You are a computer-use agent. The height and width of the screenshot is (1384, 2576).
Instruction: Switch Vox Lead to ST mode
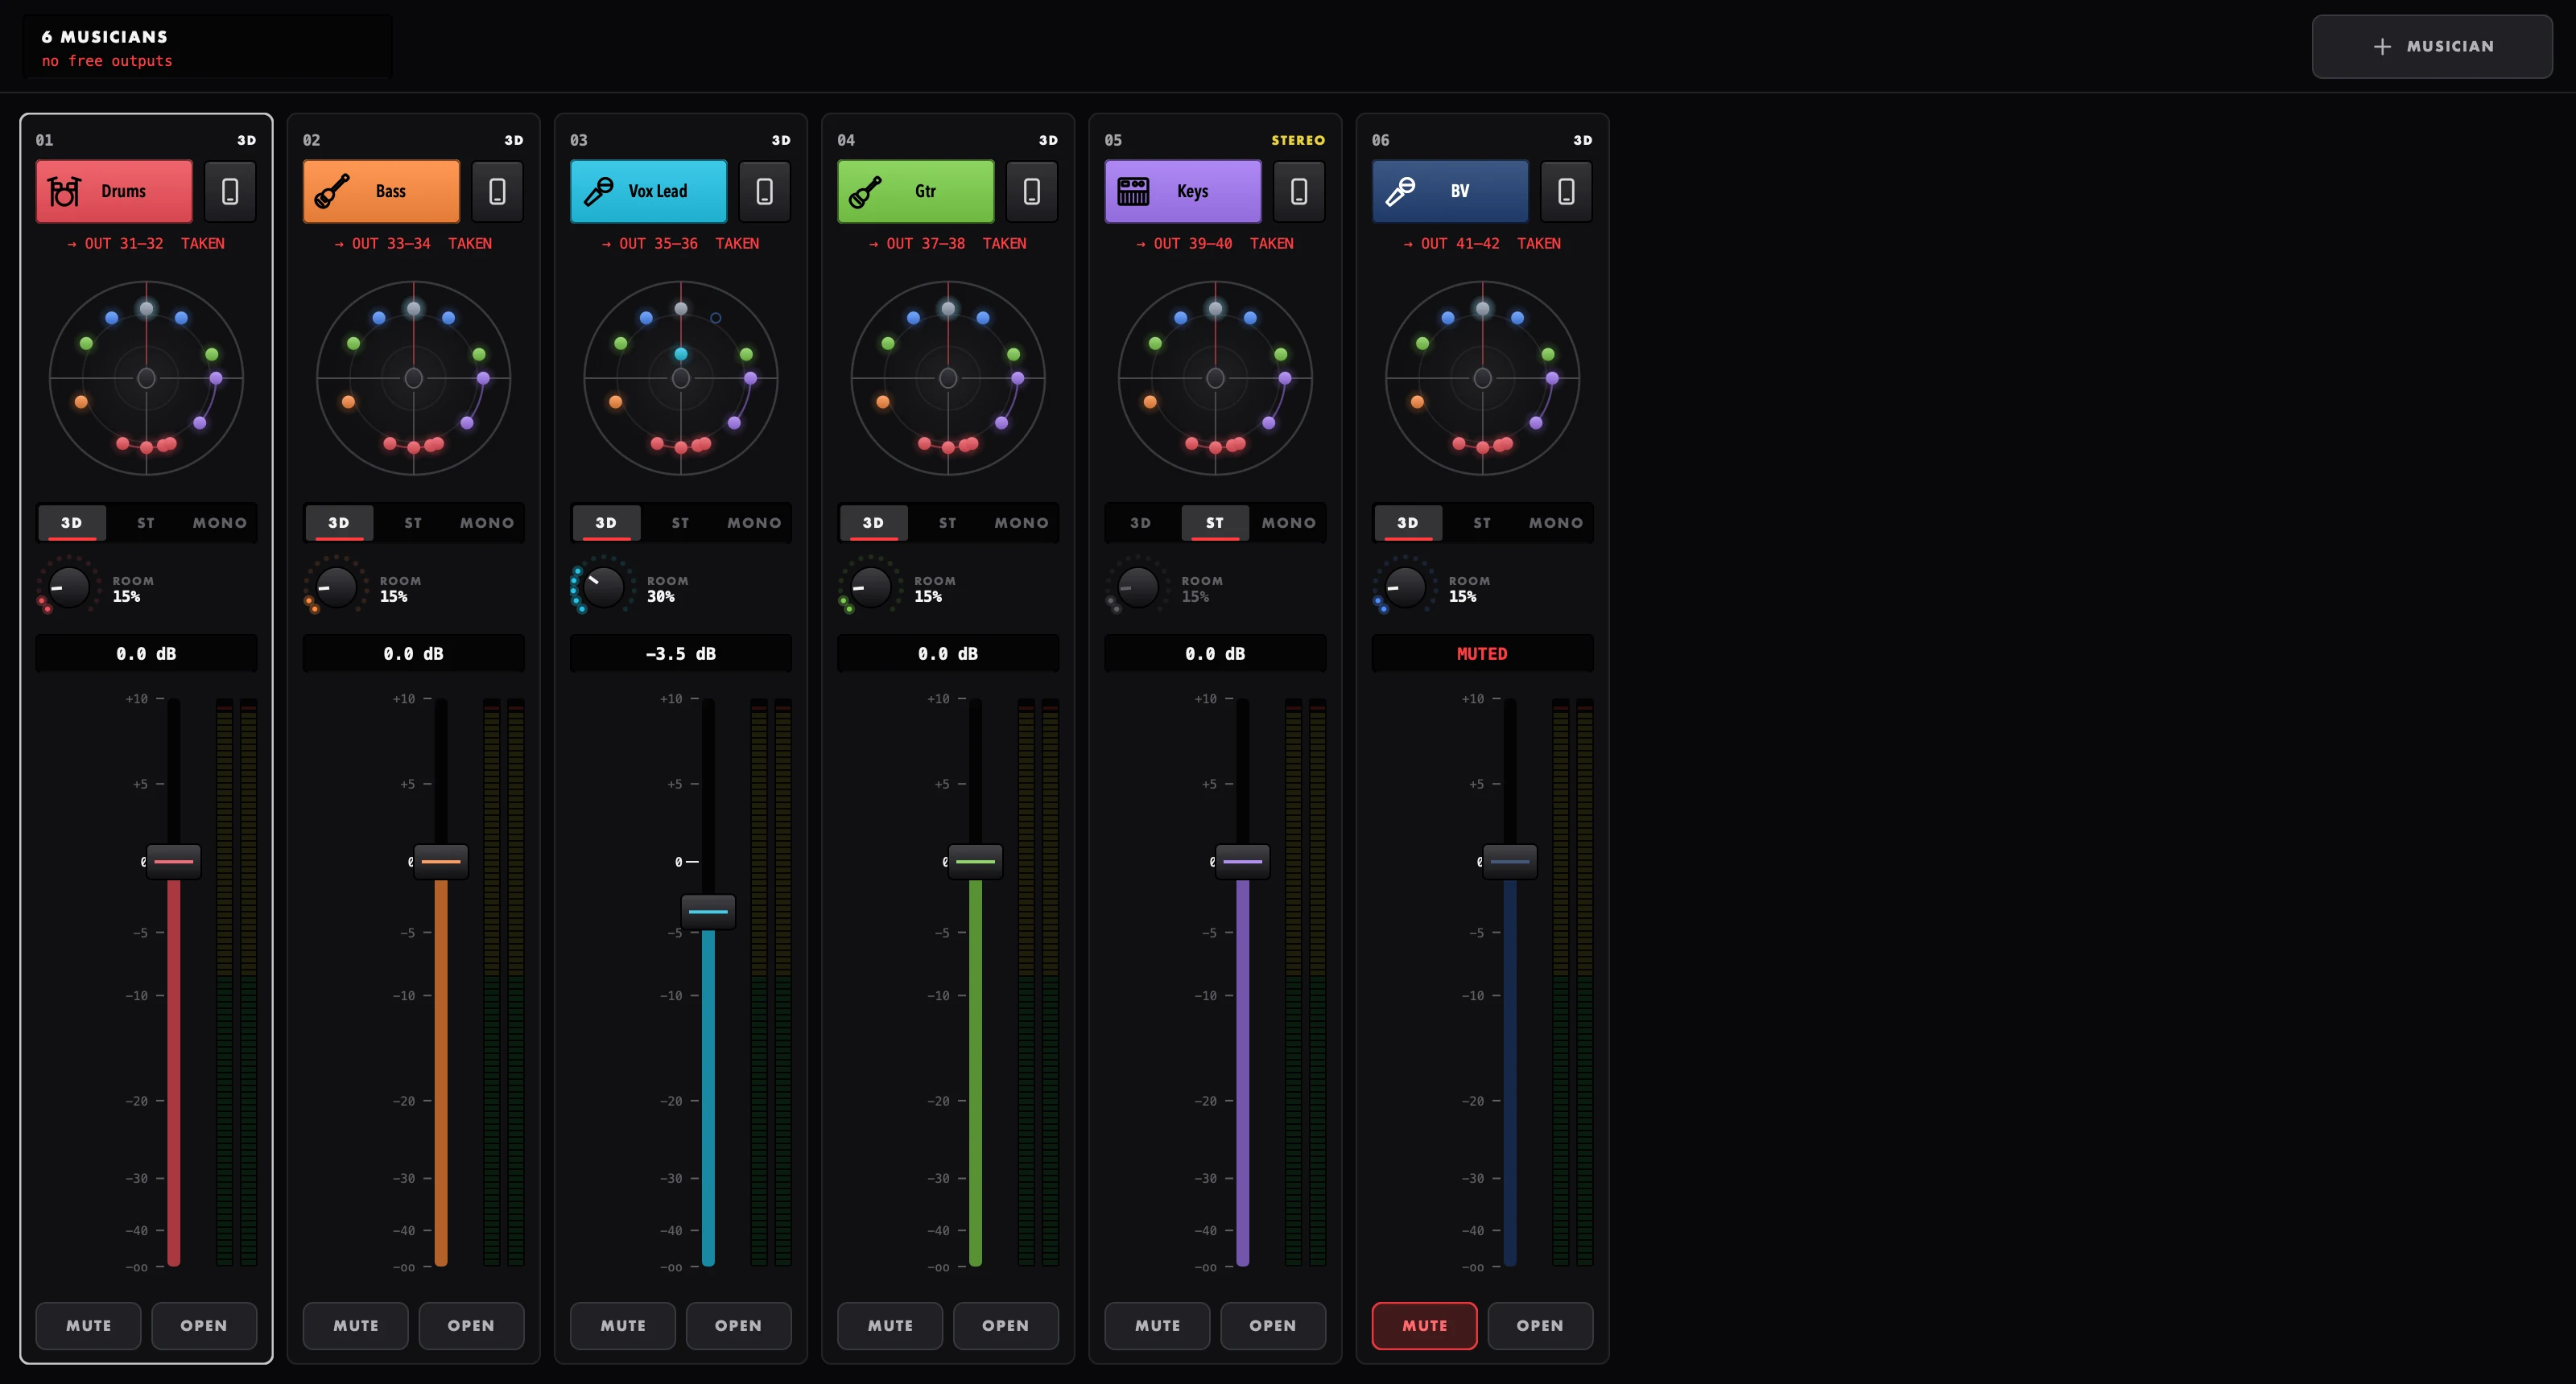(680, 523)
